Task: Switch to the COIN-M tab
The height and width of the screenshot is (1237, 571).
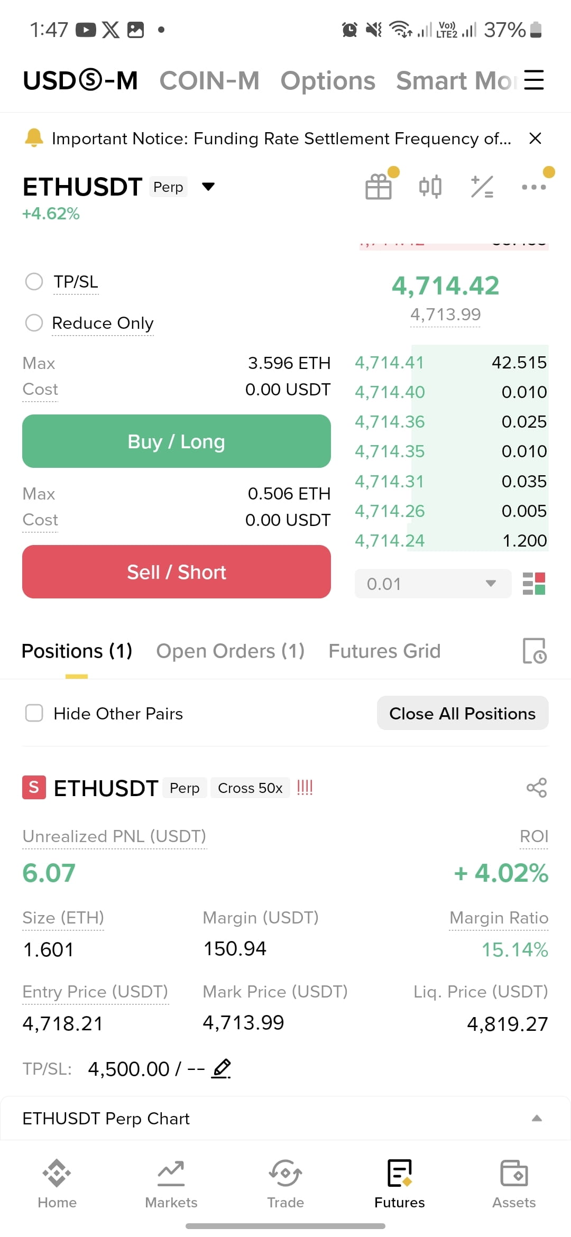Action: pyautogui.click(x=209, y=80)
